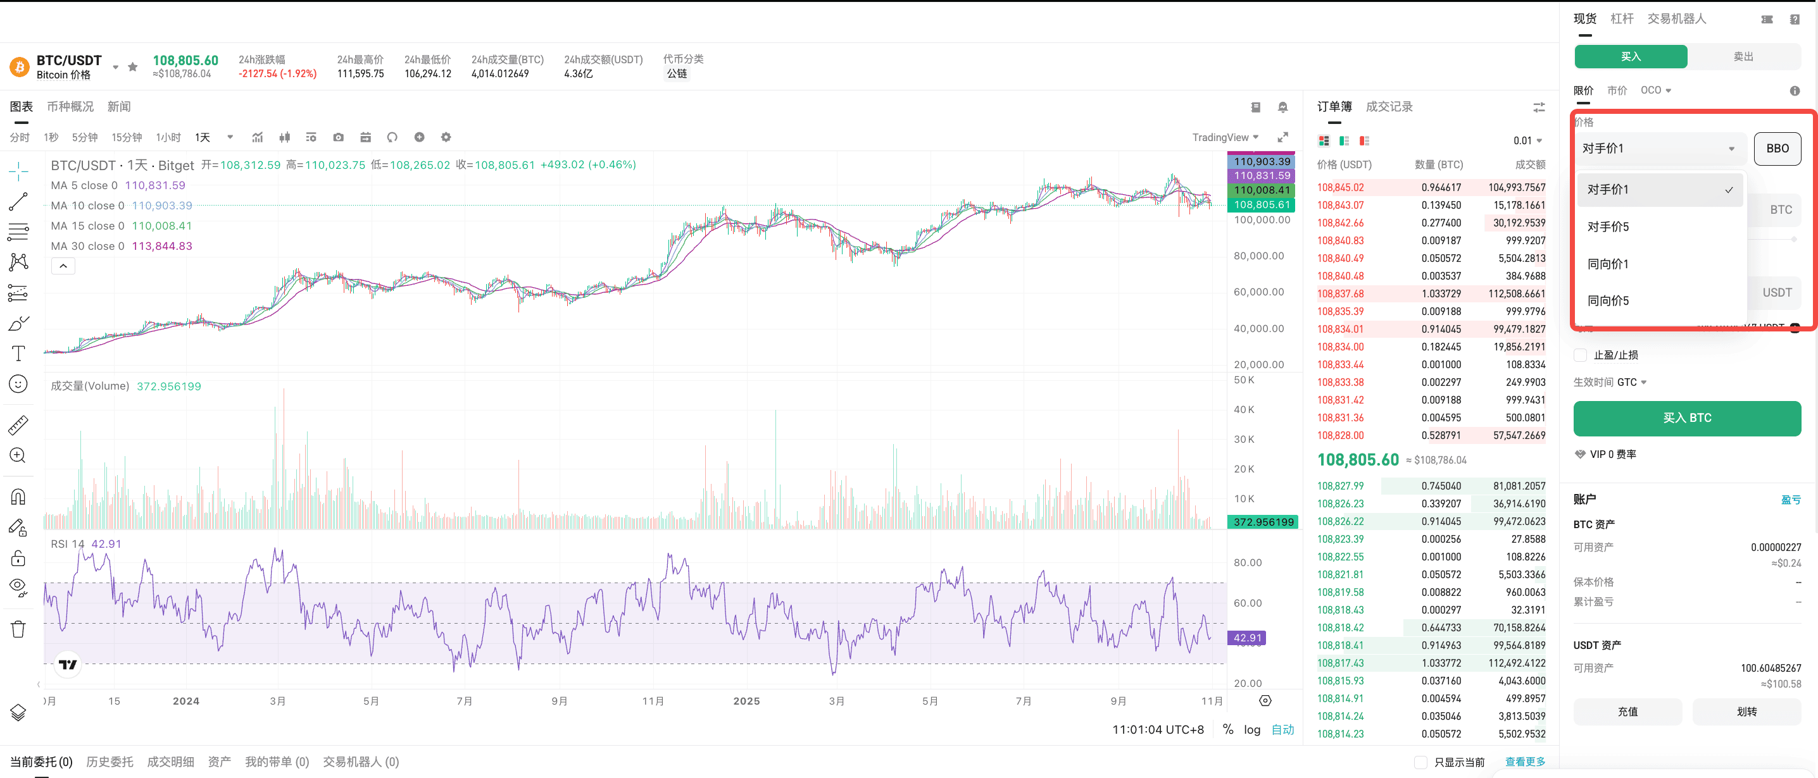The image size is (1818, 778).
Task: Select the text annotation tool
Action: (18, 354)
